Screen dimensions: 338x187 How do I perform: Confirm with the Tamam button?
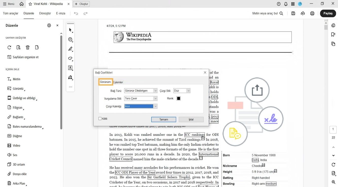click(x=164, y=120)
